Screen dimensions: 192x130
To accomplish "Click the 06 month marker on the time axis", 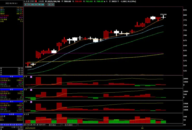I will (x=142, y=128).
